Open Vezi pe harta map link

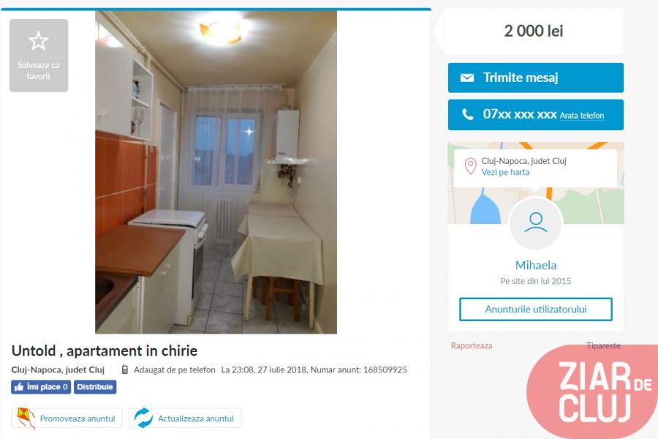[x=505, y=172]
